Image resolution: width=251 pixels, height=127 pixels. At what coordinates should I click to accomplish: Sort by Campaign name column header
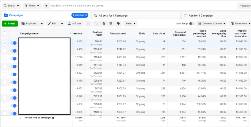[29, 34]
